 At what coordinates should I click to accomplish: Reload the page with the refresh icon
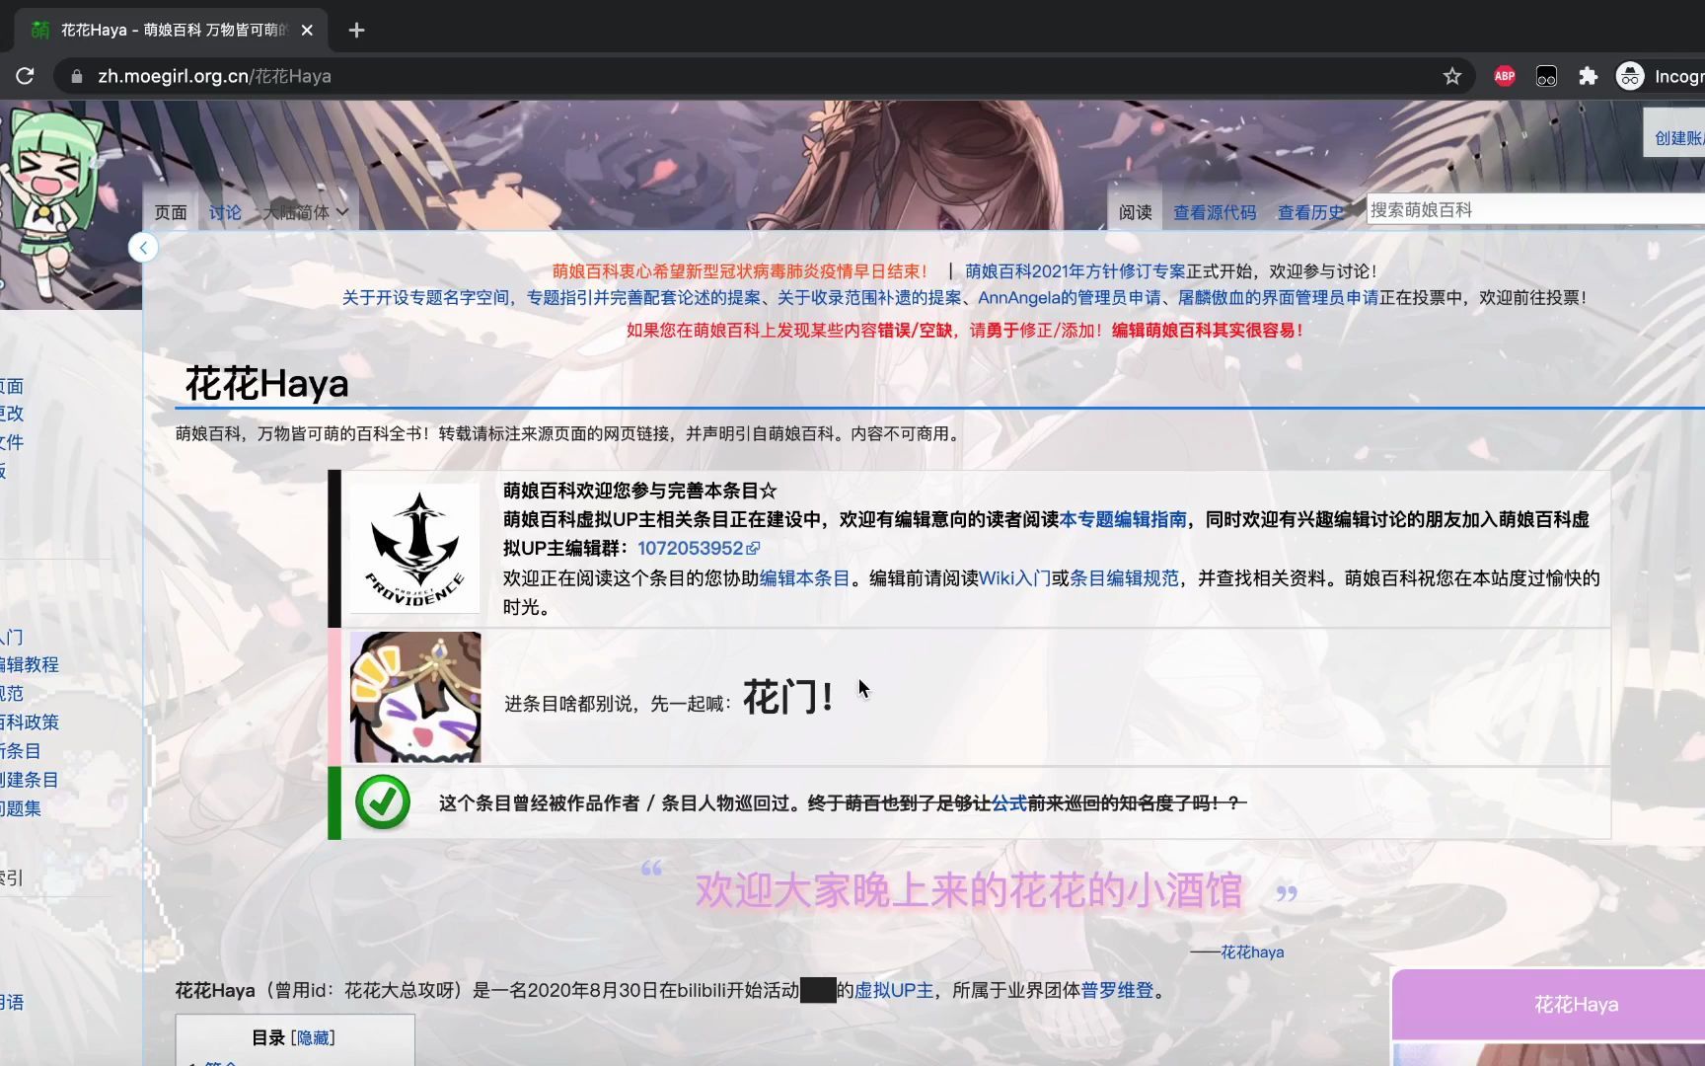pos(26,76)
